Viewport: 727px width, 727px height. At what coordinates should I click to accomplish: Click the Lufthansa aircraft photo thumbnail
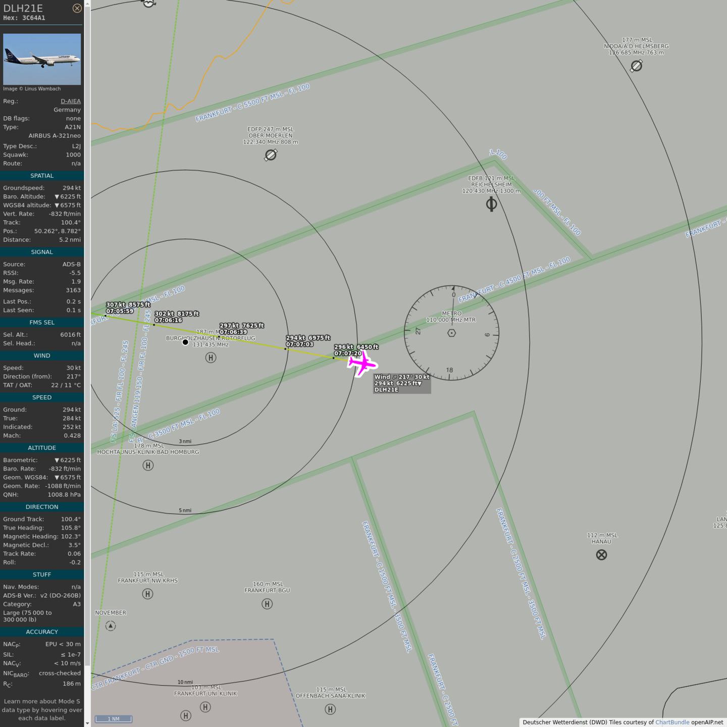(42, 59)
